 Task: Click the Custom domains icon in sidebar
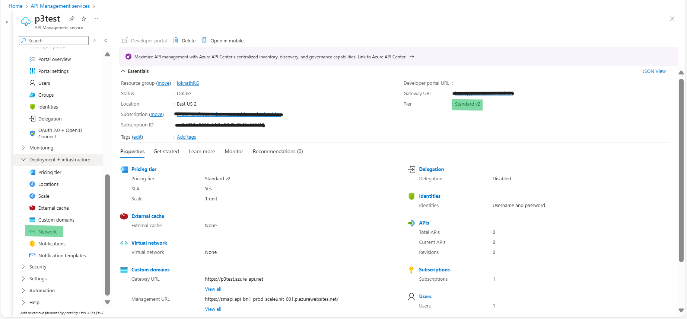(32, 220)
